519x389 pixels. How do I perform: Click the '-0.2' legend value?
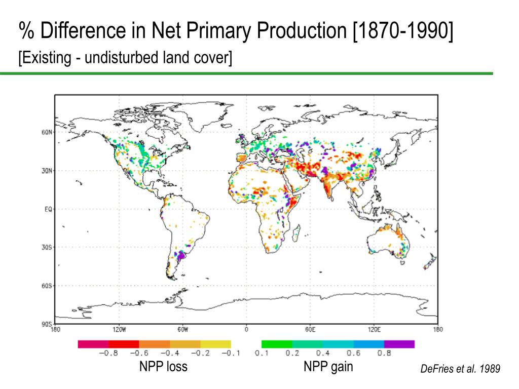[200, 353]
